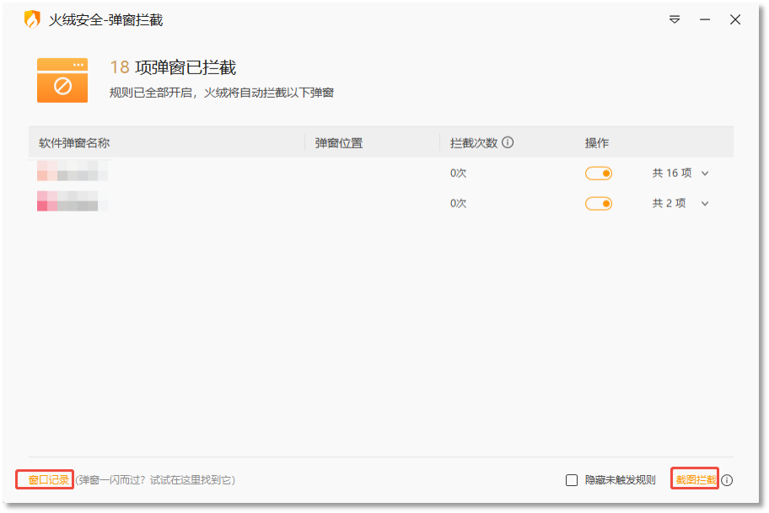
Task: Select the second blurred software row name
Action: pos(73,200)
